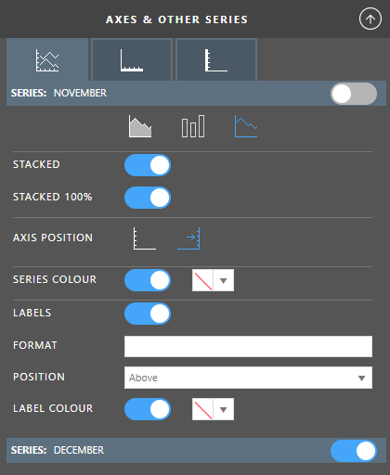Choose the area chart type icon
The height and width of the screenshot is (475, 390).
tap(140, 126)
